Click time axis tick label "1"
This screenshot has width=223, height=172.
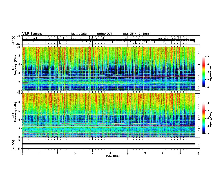tap(40, 153)
